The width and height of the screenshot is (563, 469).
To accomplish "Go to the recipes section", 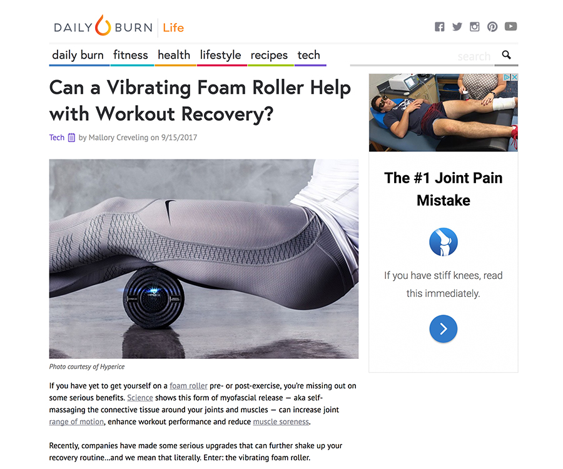I will 269,55.
